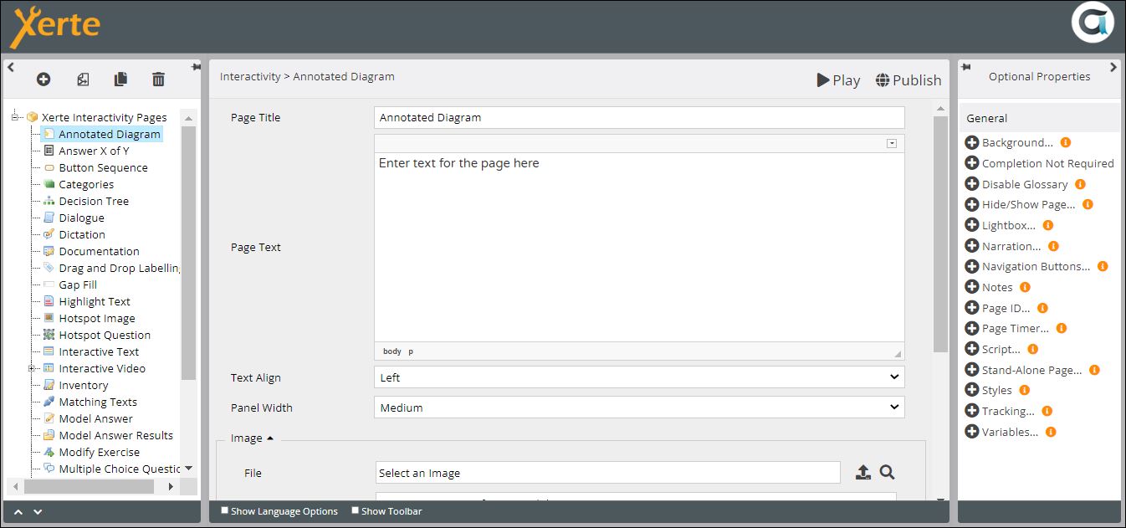This screenshot has height=528, width=1126.
Task: Show info for the Page Timer property
Action: [x=1062, y=328]
